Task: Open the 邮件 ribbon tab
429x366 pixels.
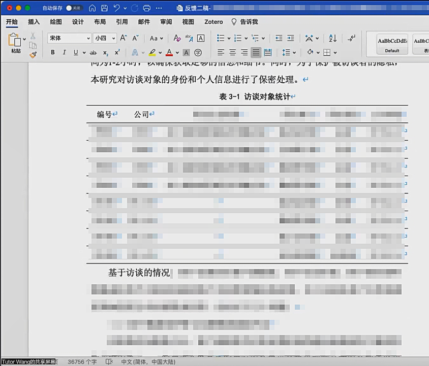Action: coord(144,22)
